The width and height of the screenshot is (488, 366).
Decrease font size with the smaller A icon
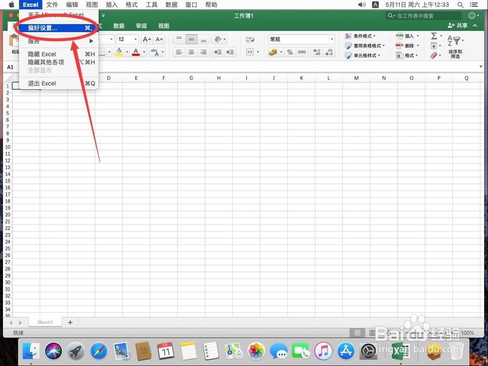(x=159, y=39)
